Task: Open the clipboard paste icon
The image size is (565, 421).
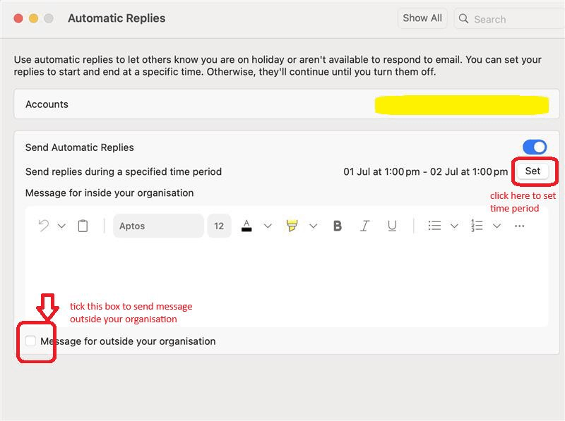Action: tap(83, 226)
